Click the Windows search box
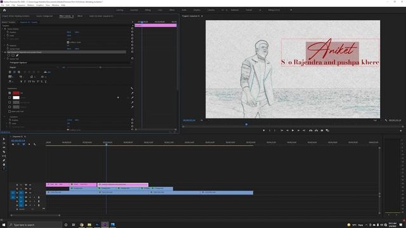This screenshot has width=406, height=228. 35,225
